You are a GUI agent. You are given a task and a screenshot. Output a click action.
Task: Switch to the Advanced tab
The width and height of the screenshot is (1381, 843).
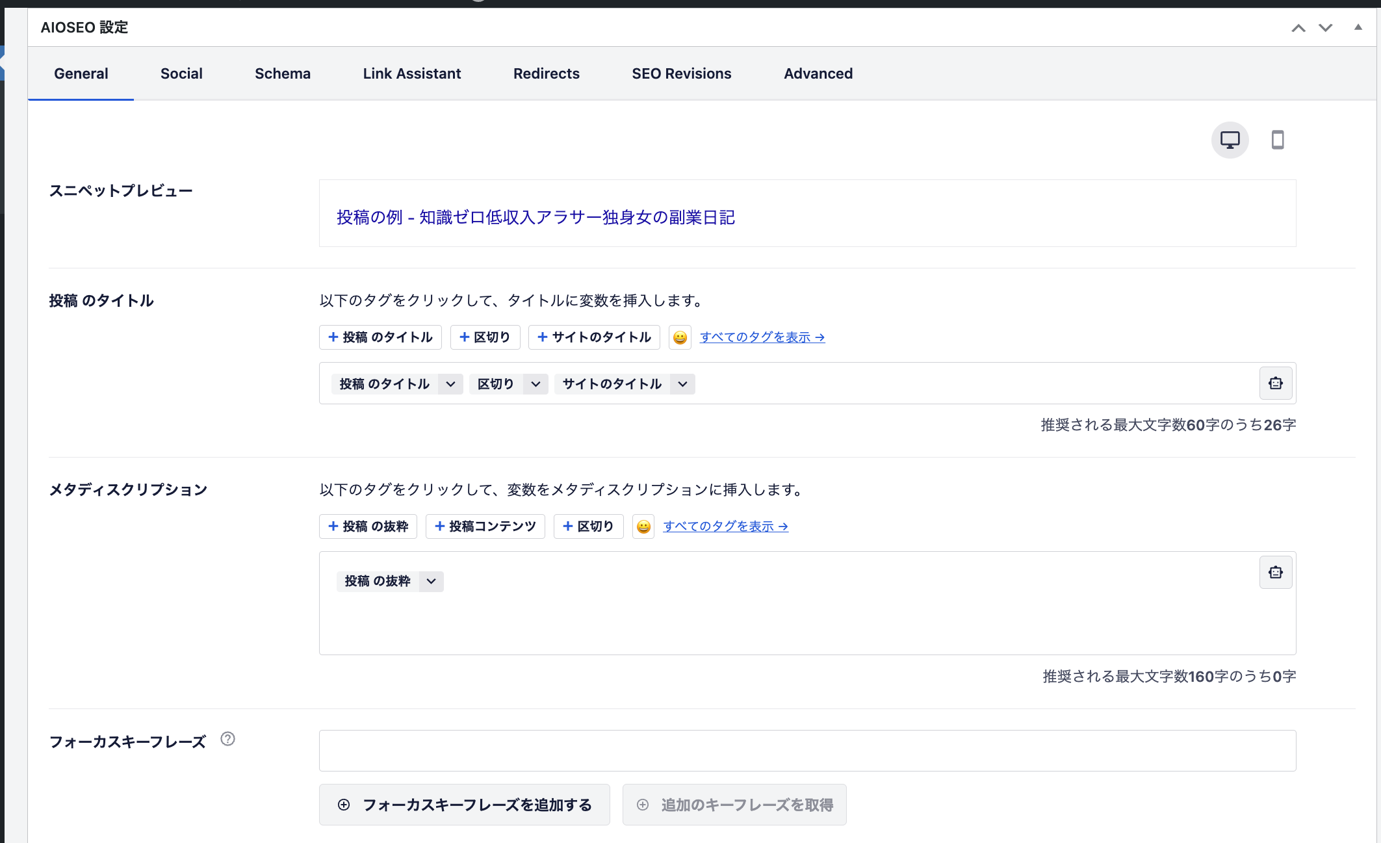coord(819,73)
